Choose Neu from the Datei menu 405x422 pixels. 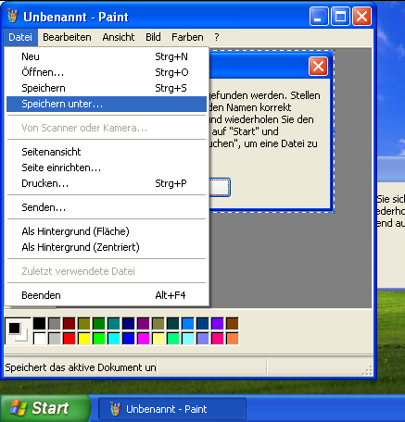click(107, 56)
